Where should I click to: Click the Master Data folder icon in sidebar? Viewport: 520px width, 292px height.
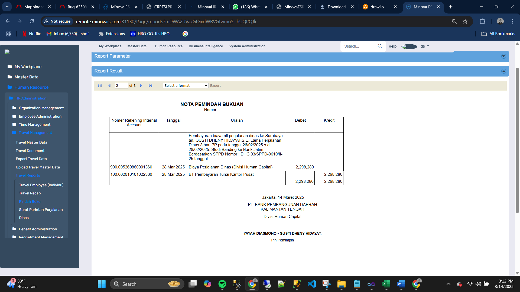10,77
